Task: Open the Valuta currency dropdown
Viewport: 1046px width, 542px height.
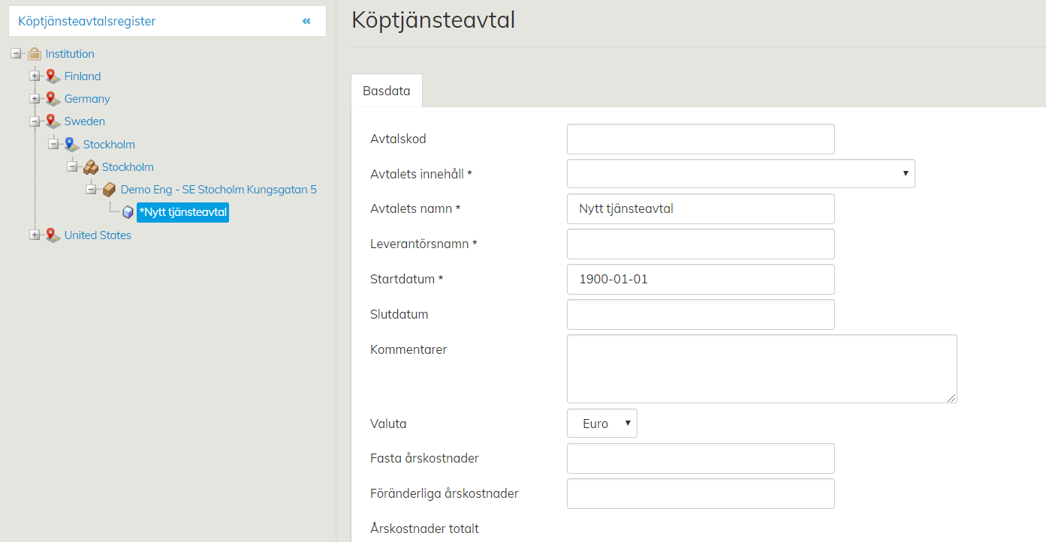Action: coord(601,424)
